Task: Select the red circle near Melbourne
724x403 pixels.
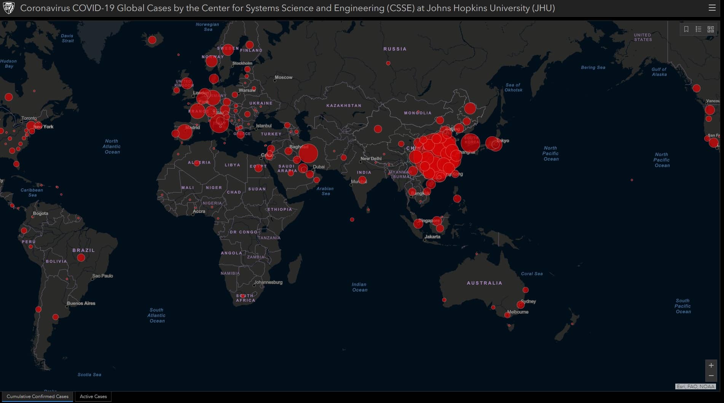Action: coord(507,315)
